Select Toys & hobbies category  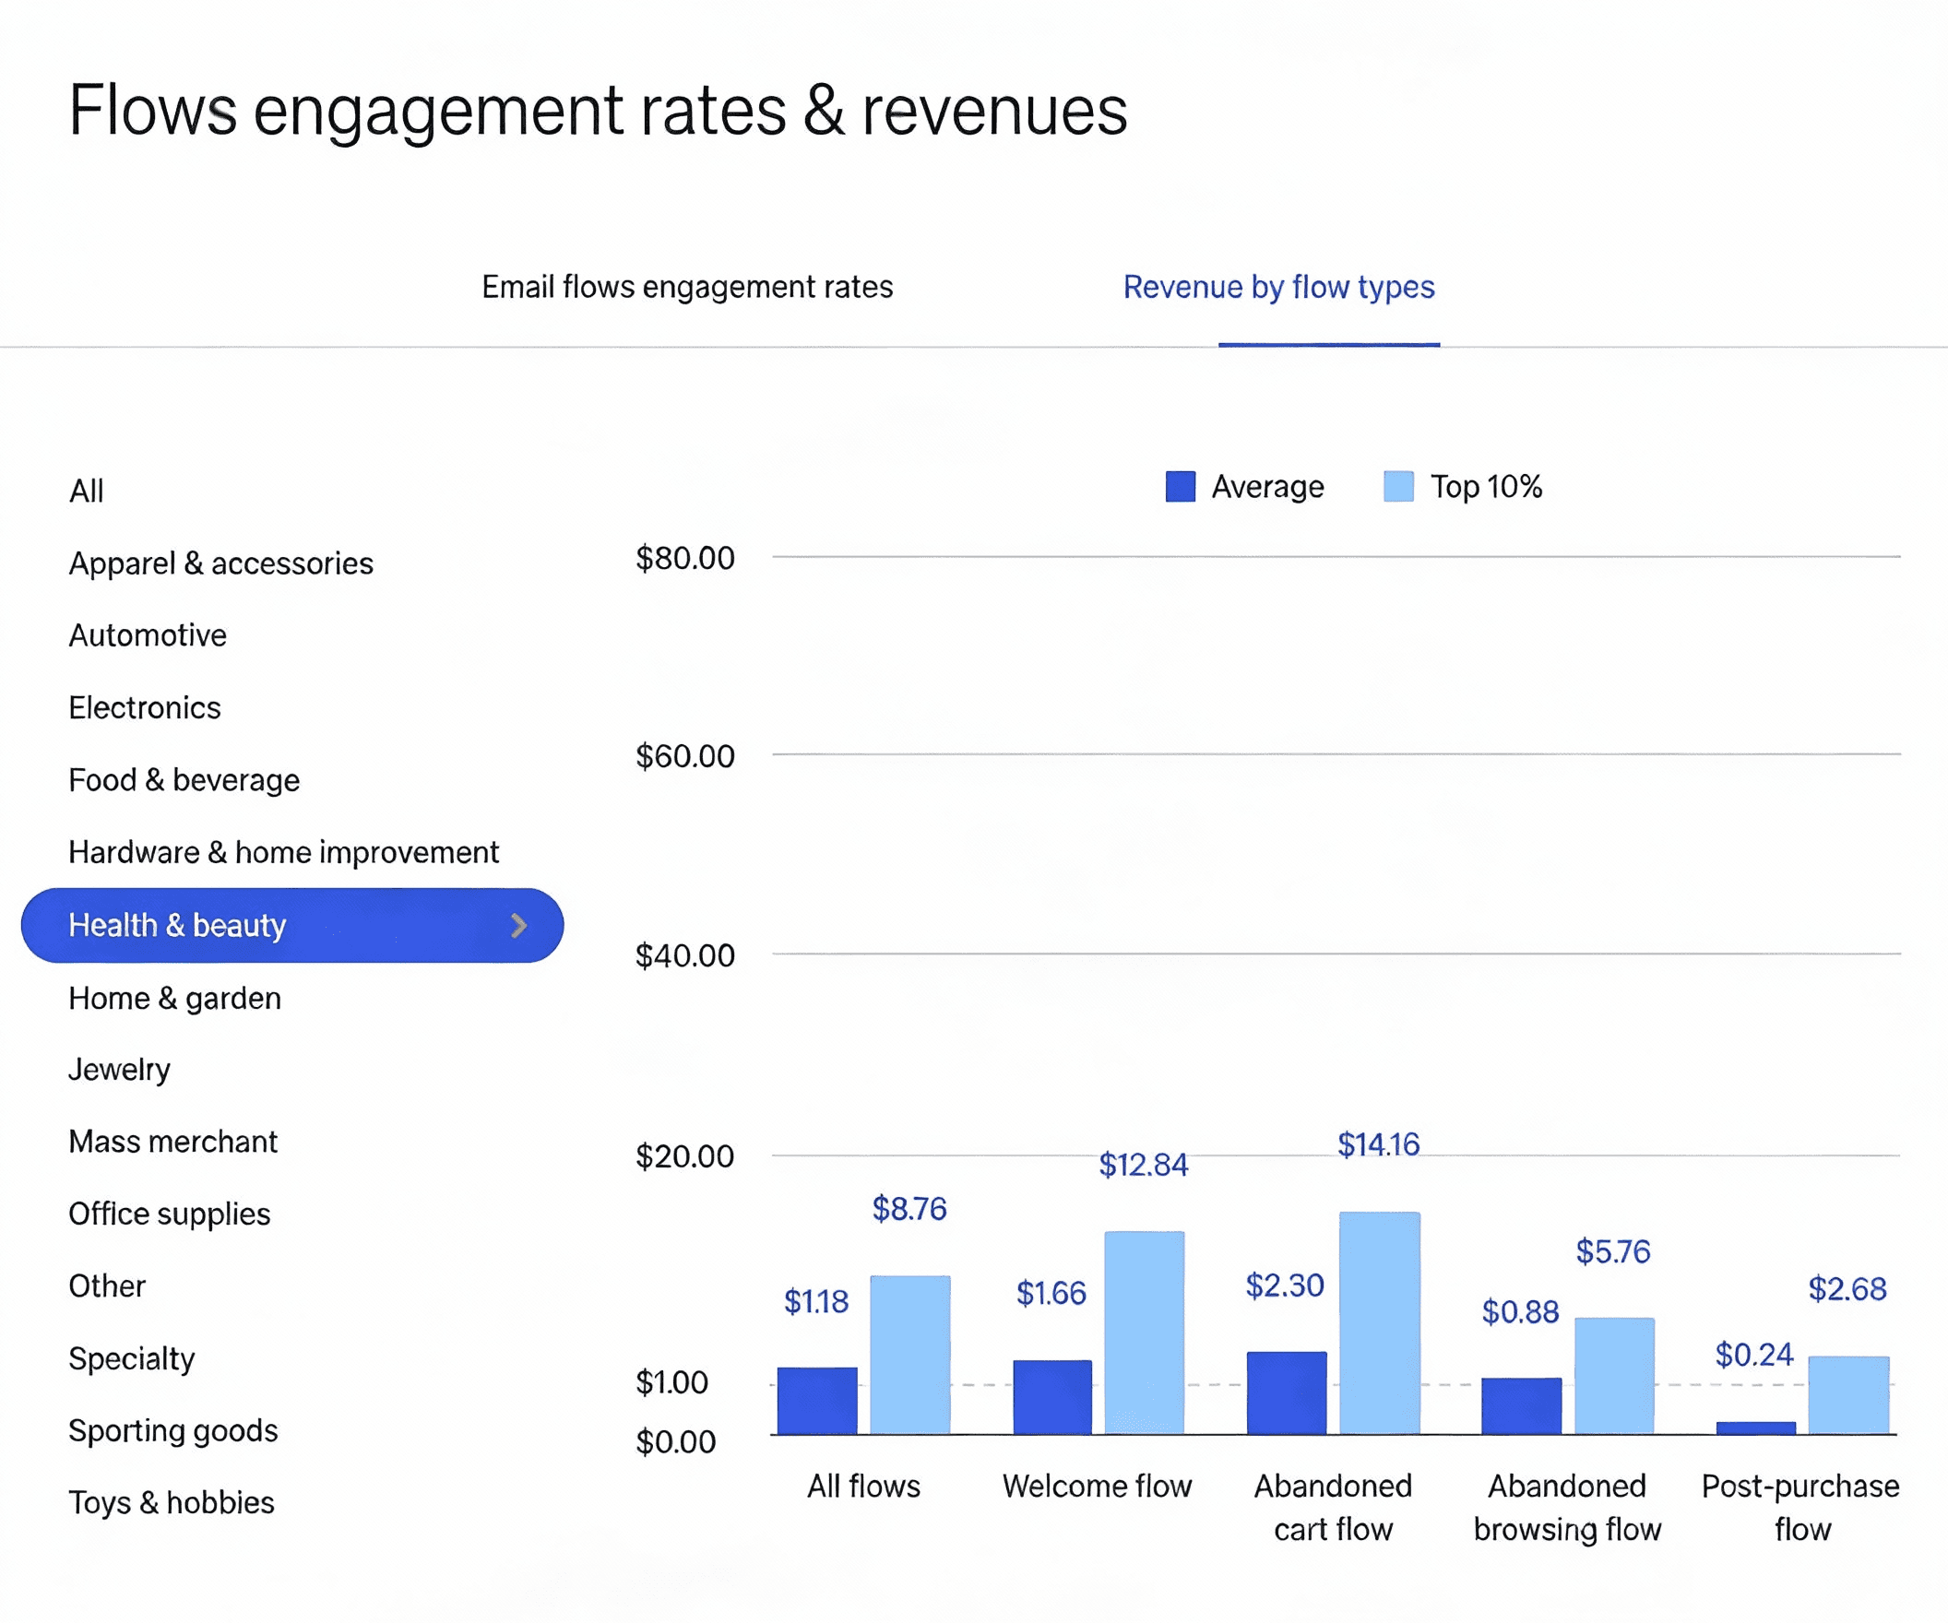click(x=172, y=1502)
